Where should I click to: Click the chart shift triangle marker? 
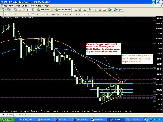coord(125,17)
